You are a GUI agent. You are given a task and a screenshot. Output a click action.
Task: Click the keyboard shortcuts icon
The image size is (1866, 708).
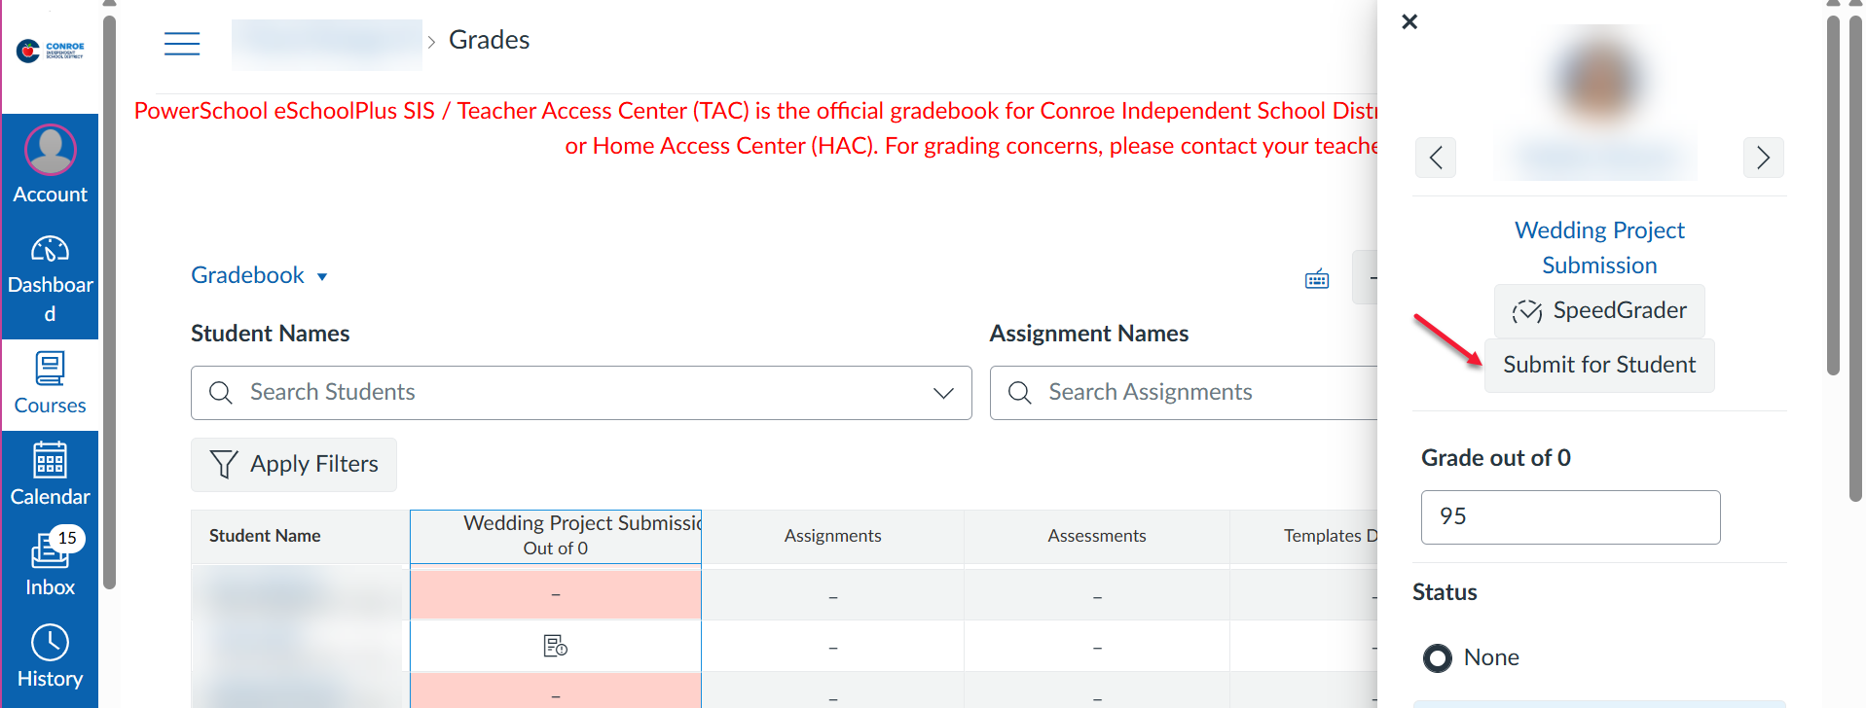point(1316,280)
